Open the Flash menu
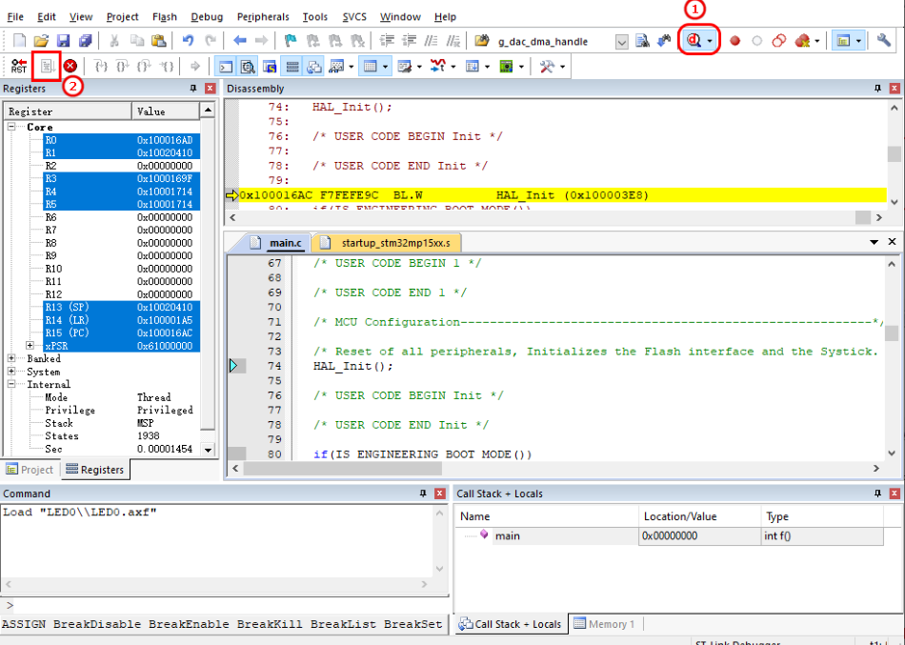Viewport: 905px width, 645px height. click(x=165, y=17)
